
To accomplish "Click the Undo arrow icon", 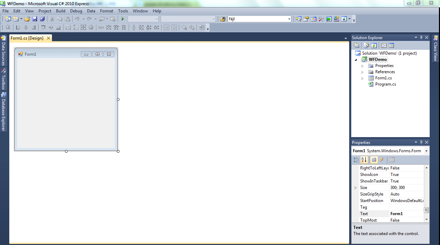I will (x=77, y=19).
